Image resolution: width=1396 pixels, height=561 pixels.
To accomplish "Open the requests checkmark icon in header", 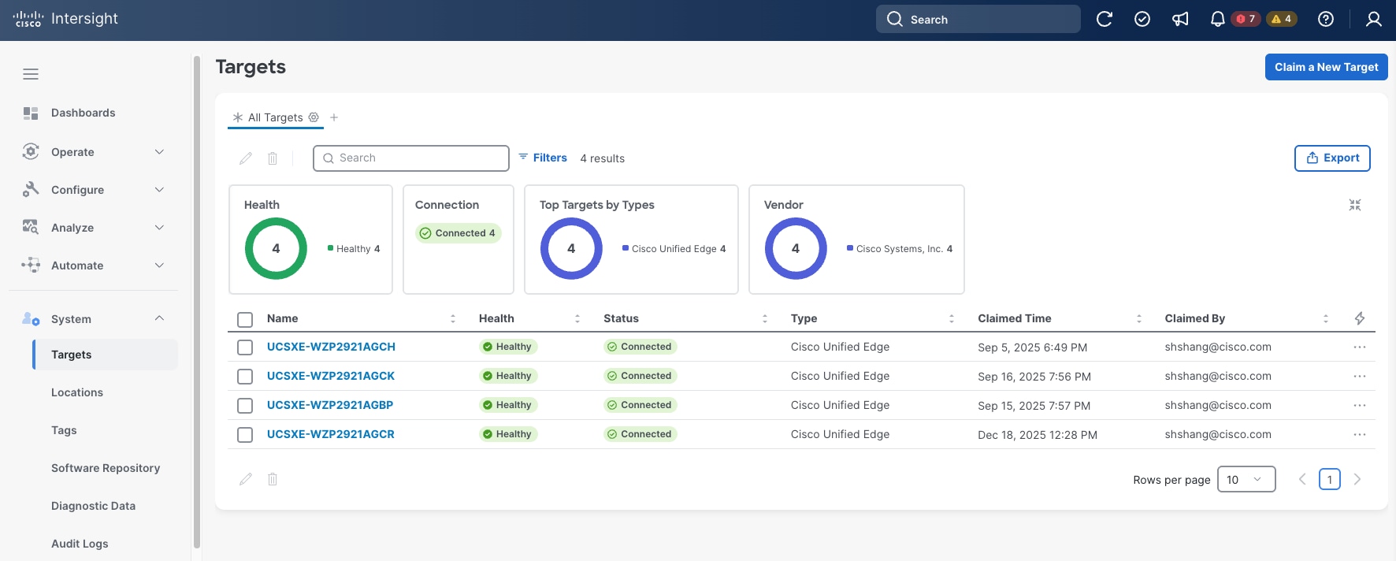I will (x=1142, y=19).
